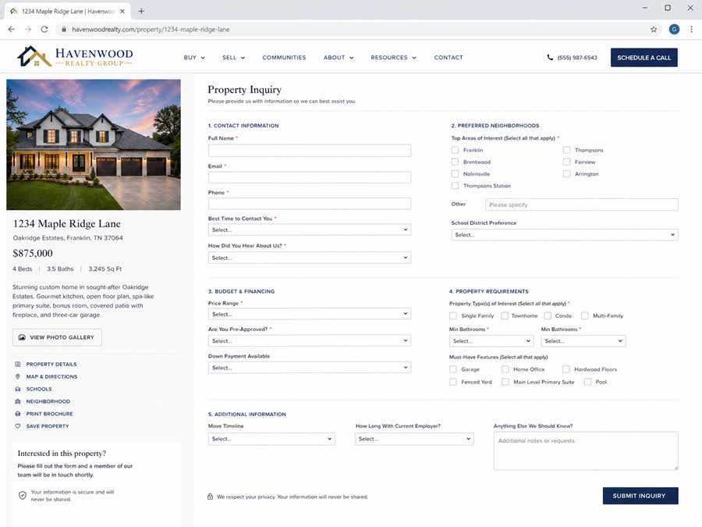Viewport: 702px width, 527px height.
Task: Click the phone icon next to (555) 987-6543
Action: coord(548,57)
